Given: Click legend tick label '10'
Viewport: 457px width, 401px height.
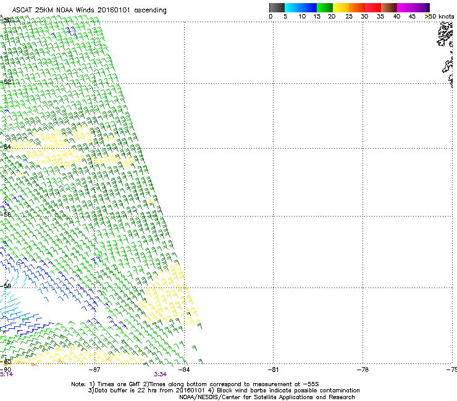Looking at the screenshot, I should pyautogui.click(x=302, y=16).
